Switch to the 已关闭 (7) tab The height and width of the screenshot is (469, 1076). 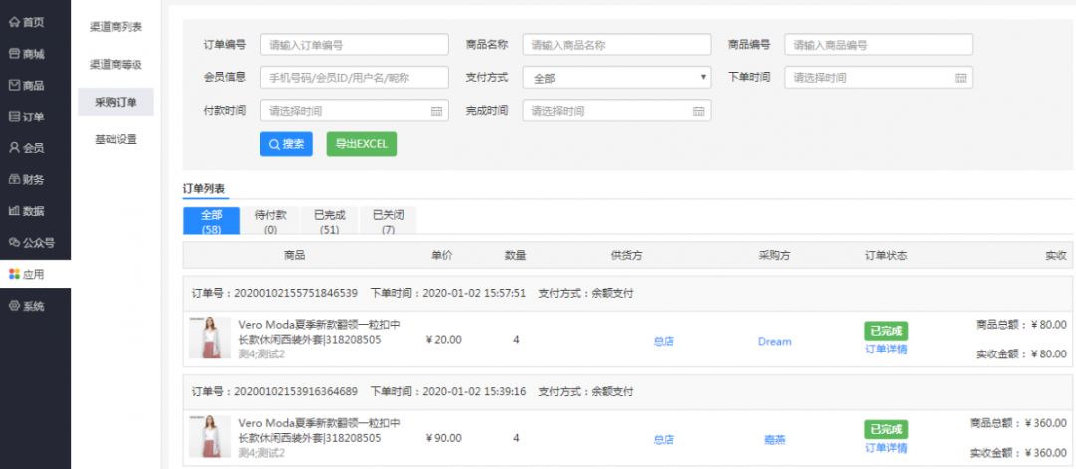tap(389, 221)
